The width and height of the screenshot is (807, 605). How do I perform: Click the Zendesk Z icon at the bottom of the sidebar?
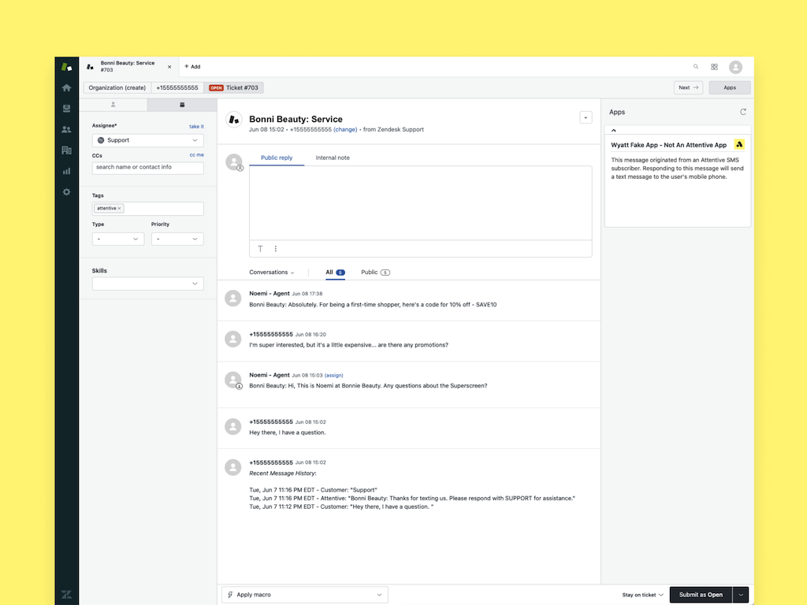pos(66,594)
